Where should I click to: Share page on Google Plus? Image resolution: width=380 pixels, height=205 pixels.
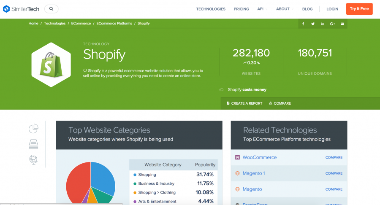(333, 24)
